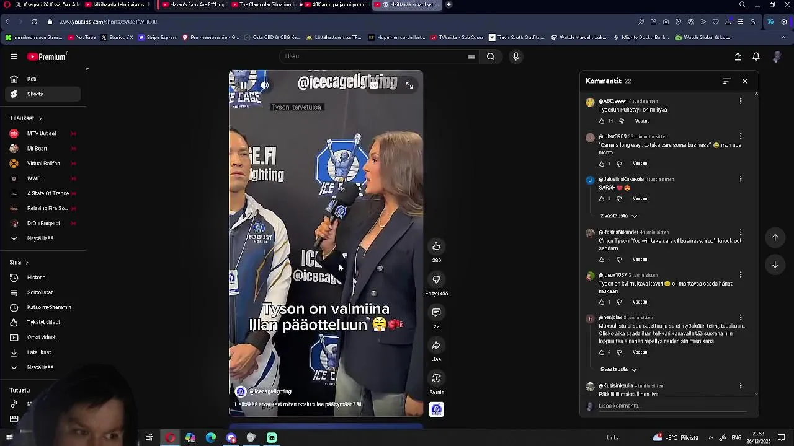Open the Stripe Express bookmark

click(x=158, y=37)
